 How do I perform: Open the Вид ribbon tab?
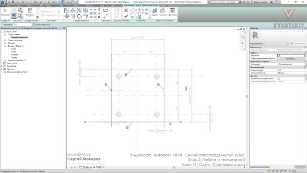click(x=45, y=5)
